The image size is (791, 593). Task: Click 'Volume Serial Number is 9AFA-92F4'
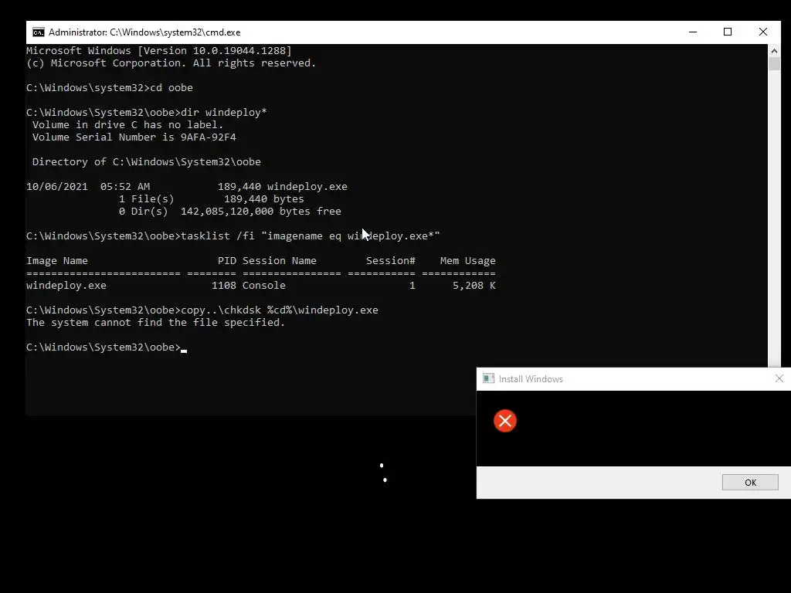(x=134, y=137)
